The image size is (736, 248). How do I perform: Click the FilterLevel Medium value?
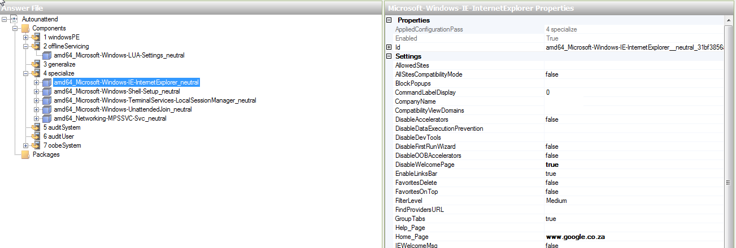click(x=556, y=201)
